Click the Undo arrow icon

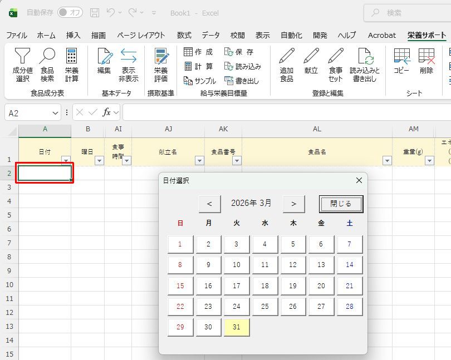pyautogui.click(x=110, y=12)
